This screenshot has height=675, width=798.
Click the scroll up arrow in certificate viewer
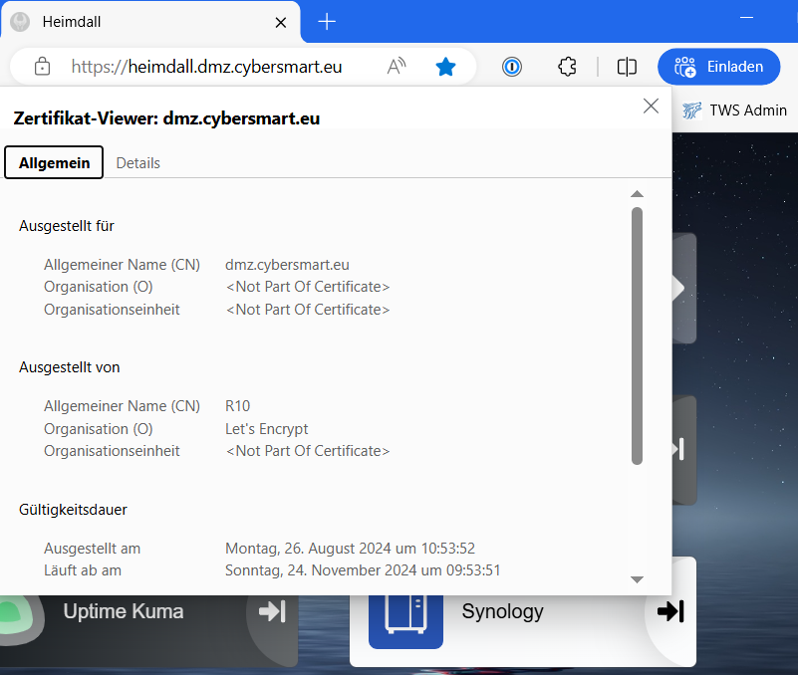tap(637, 194)
